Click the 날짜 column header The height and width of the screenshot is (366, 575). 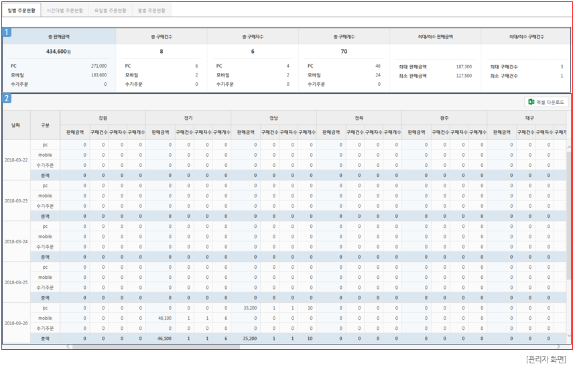(x=15, y=125)
